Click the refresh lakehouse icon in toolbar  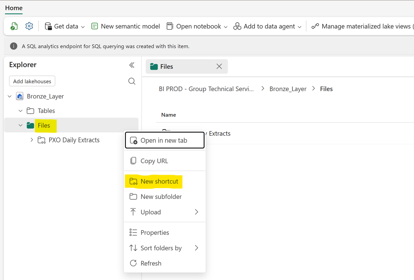[x=14, y=26]
